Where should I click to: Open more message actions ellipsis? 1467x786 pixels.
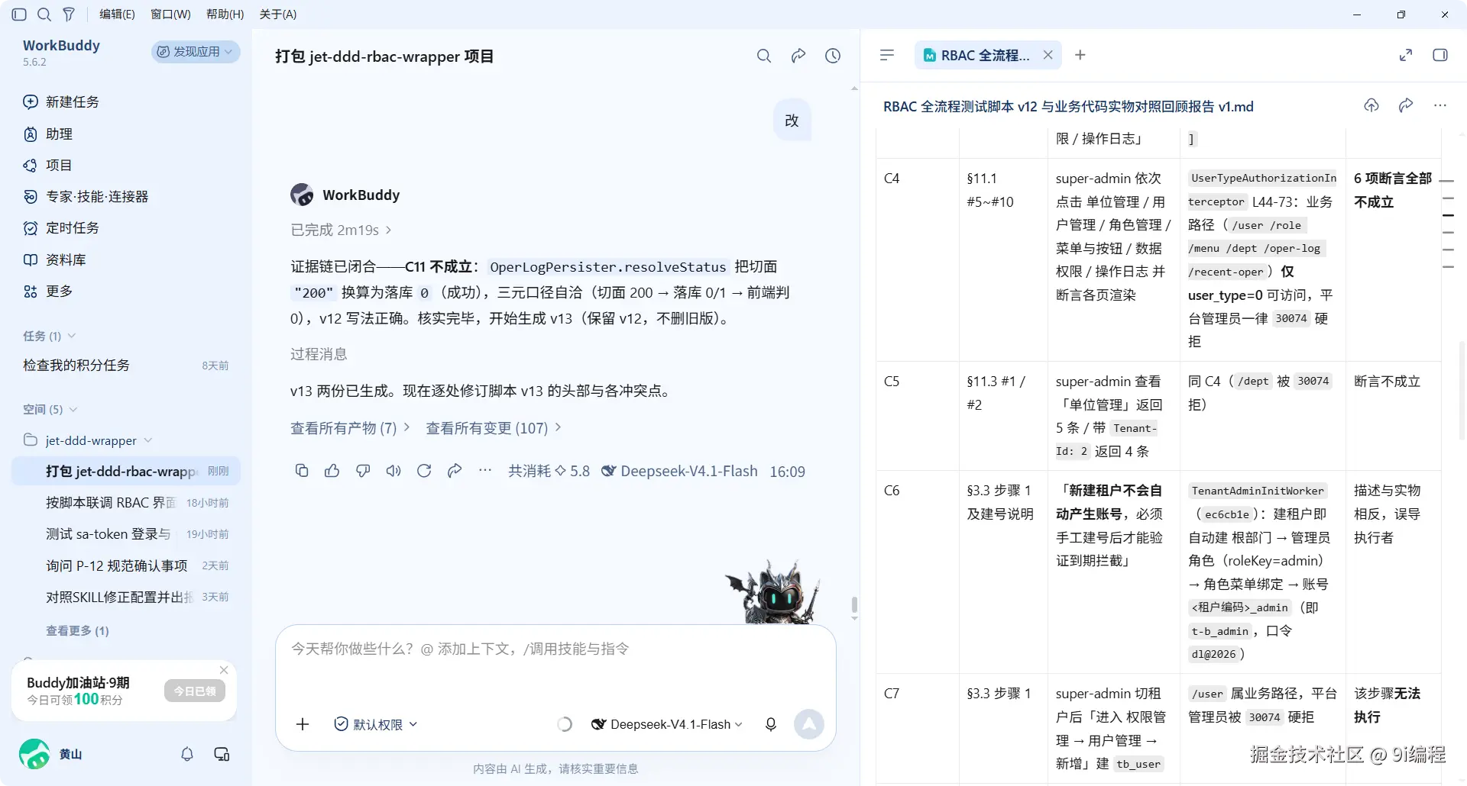coord(485,471)
